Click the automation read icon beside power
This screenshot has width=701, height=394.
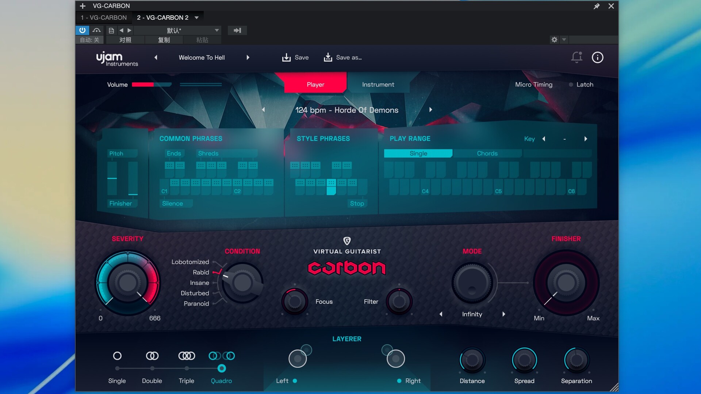96,30
